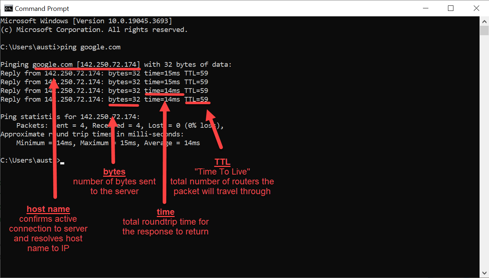Click the vertical scrollbar thumb
The height and width of the screenshot is (278, 489).
coord(484,30)
